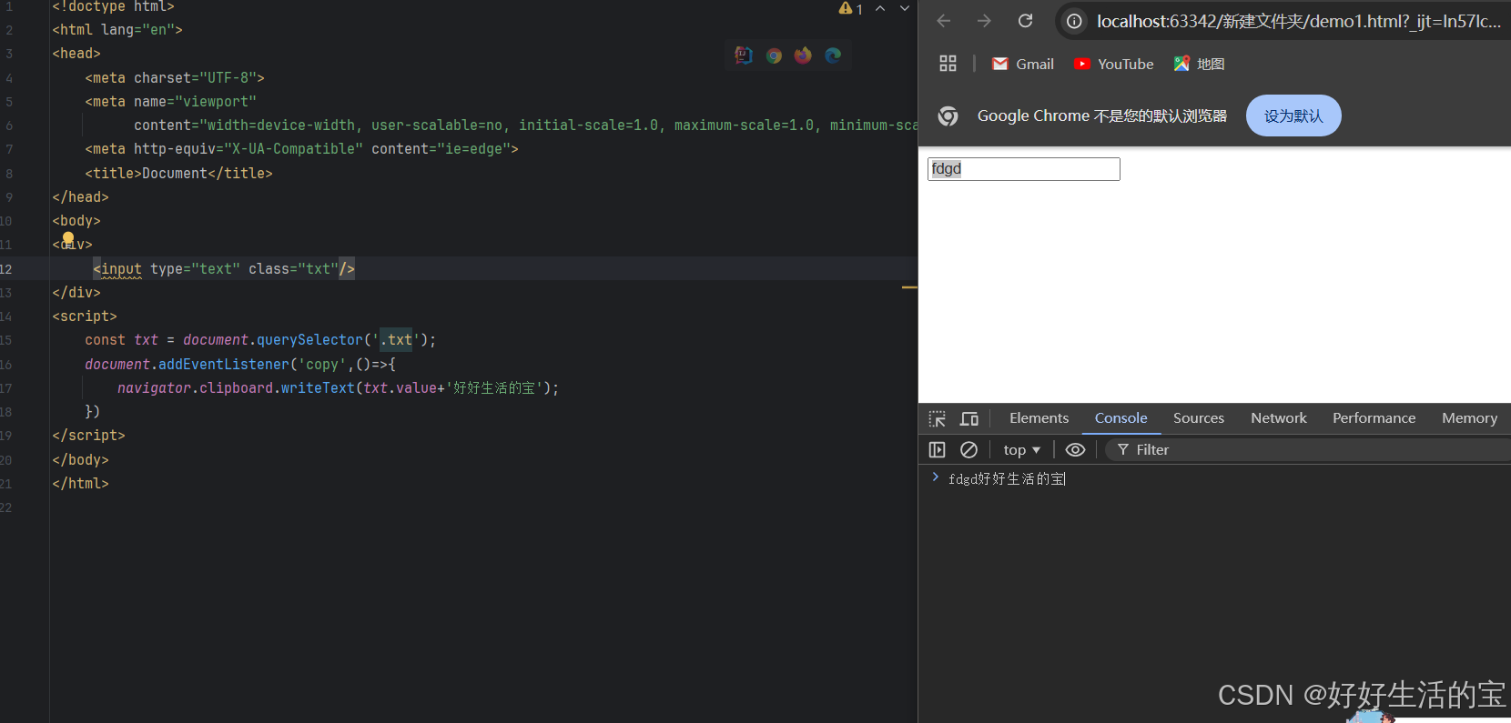Open page in Chrome from editor icons

(774, 55)
